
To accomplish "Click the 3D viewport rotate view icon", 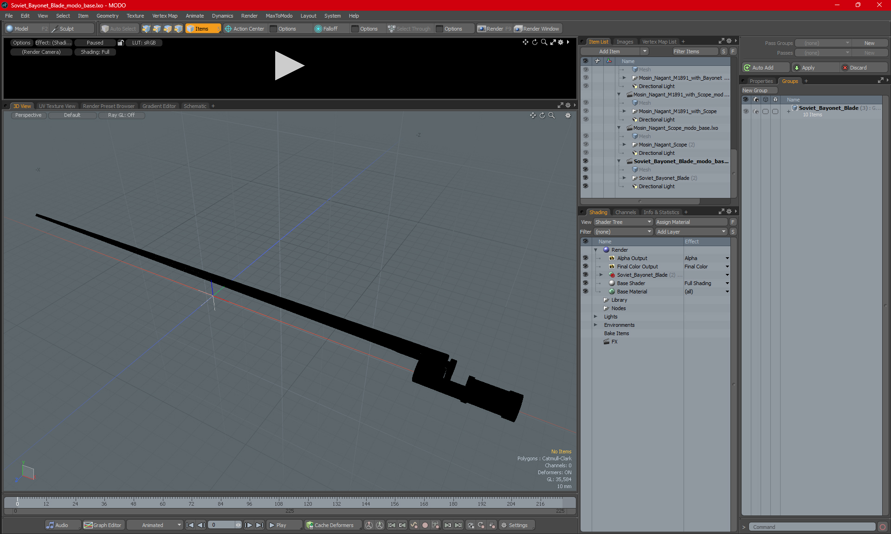I will pos(542,115).
